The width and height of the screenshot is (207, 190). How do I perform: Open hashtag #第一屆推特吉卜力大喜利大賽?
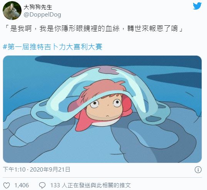click(53, 47)
